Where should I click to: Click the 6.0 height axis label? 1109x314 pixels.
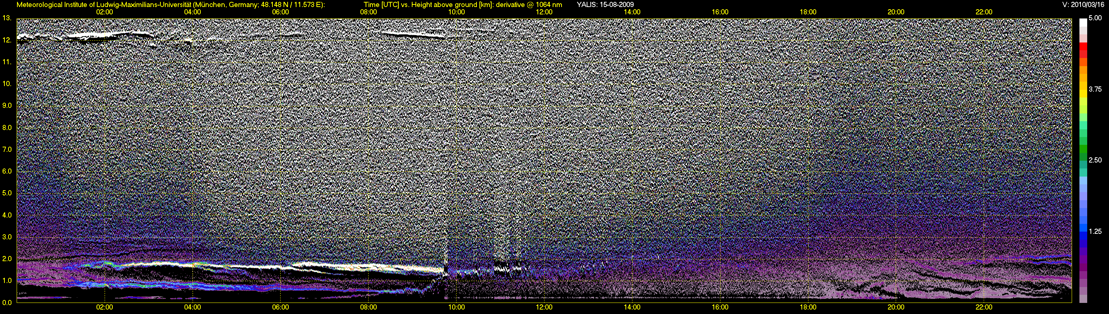pyautogui.click(x=7, y=171)
